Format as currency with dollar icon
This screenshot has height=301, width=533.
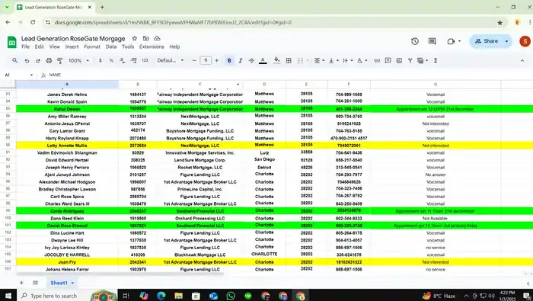coord(100,60)
